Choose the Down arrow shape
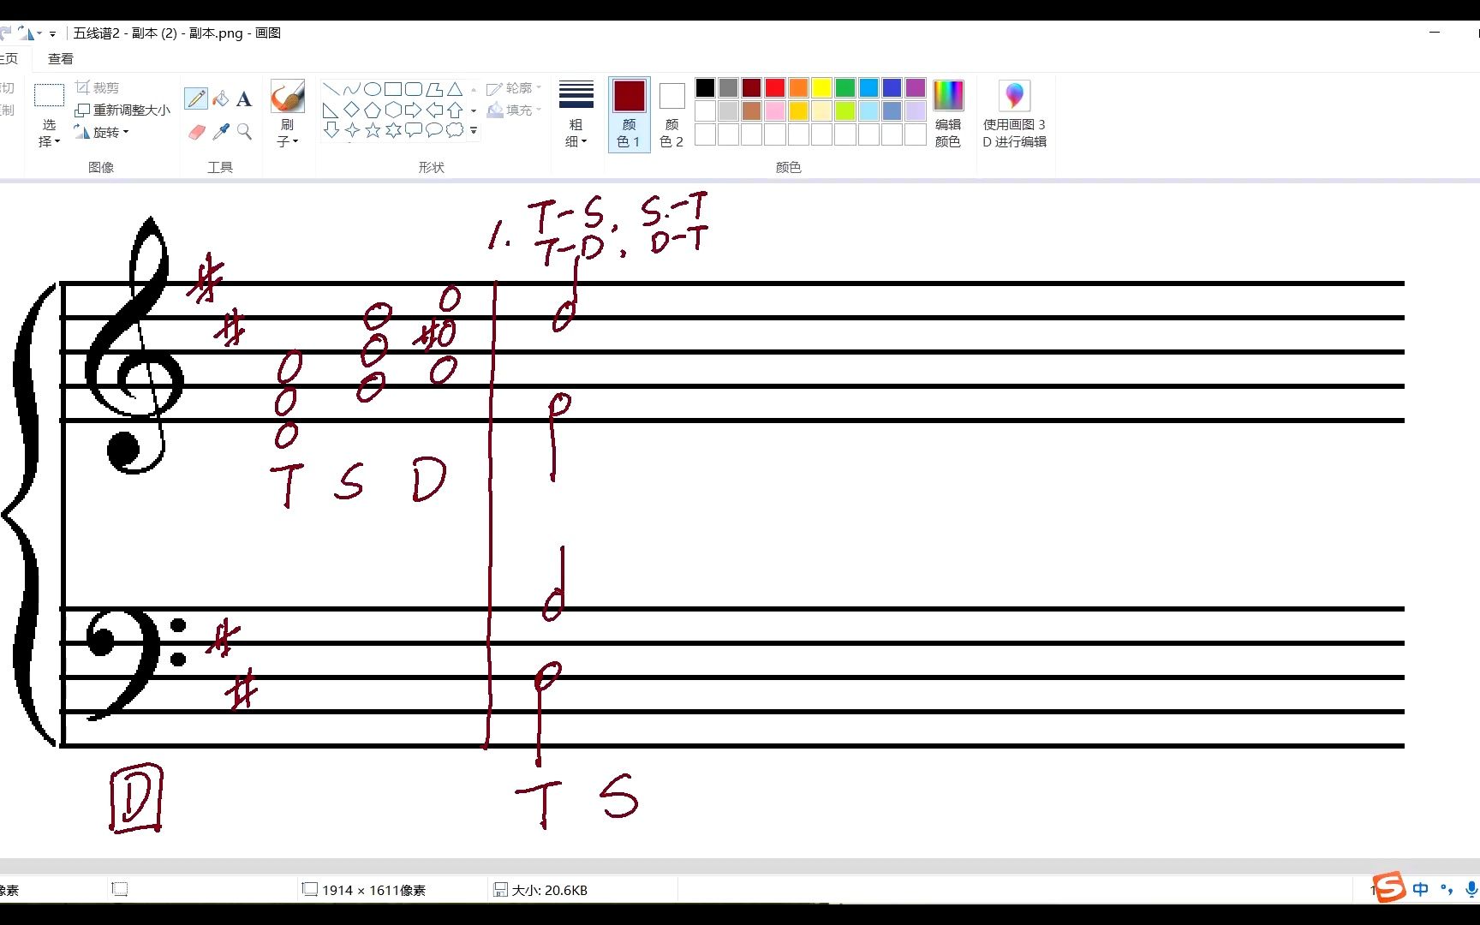 (331, 130)
